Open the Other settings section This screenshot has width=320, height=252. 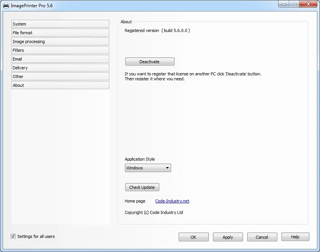[60, 77]
